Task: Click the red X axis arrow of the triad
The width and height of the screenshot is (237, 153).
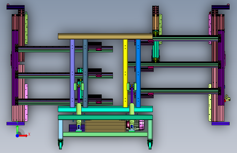Action: (x=23, y=136)
